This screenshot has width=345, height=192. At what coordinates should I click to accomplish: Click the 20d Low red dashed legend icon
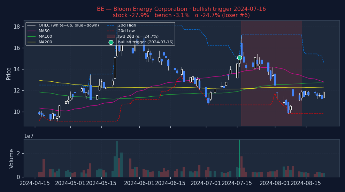[111, 31]
